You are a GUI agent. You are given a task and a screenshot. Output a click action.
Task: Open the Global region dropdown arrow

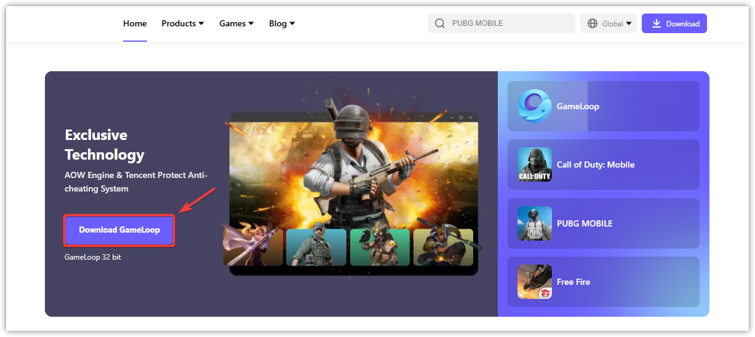[629, 24]
